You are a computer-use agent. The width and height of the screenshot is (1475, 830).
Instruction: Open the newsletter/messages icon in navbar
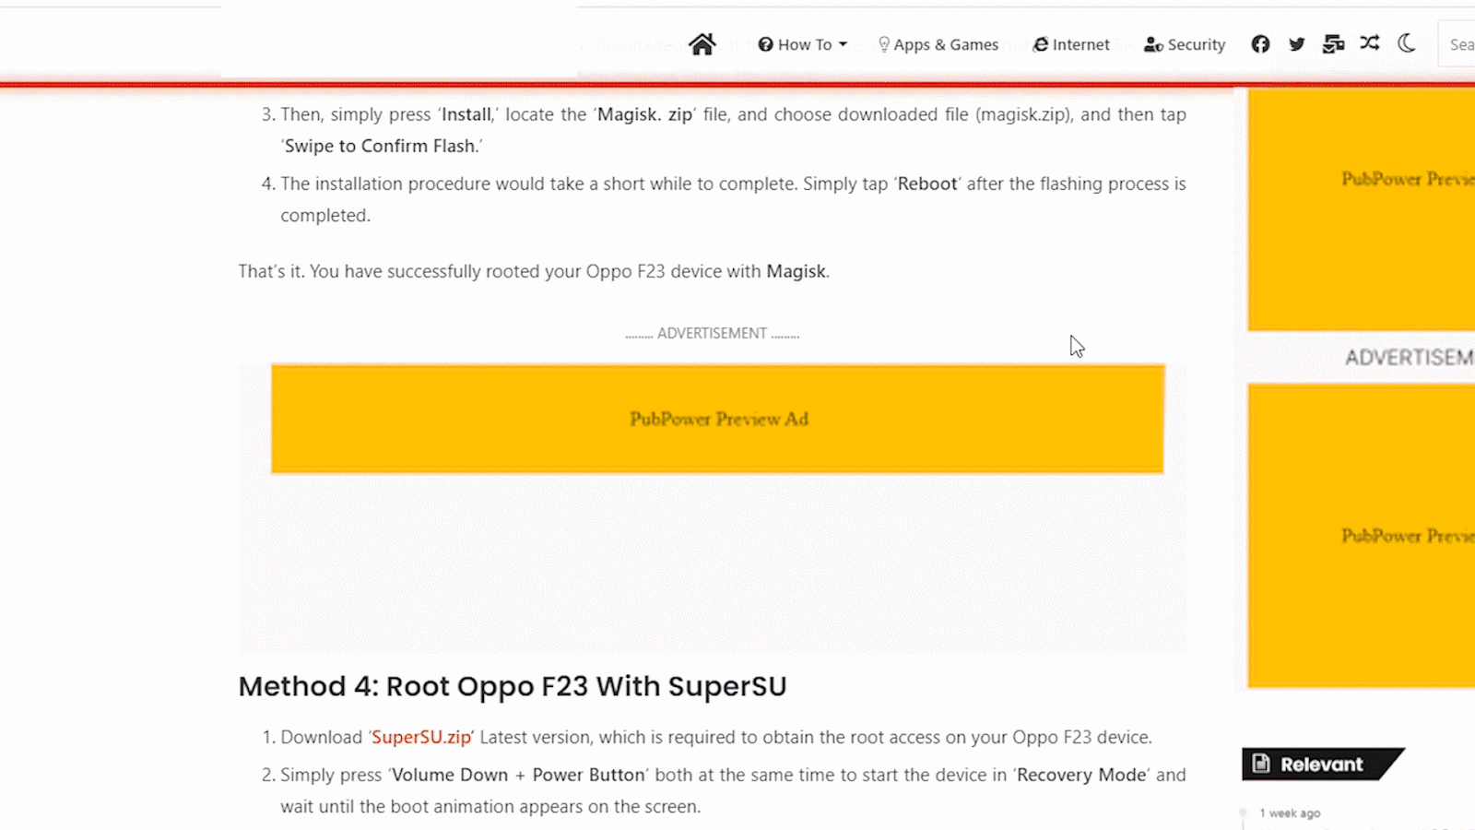pyautogui.click(x=1333, y=44)
